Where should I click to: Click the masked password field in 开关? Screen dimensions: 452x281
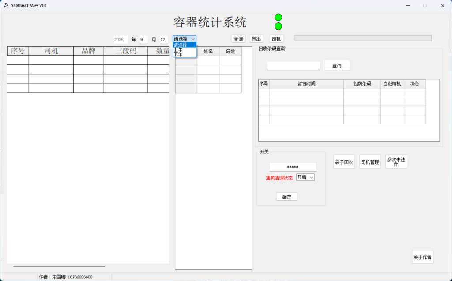293,167
